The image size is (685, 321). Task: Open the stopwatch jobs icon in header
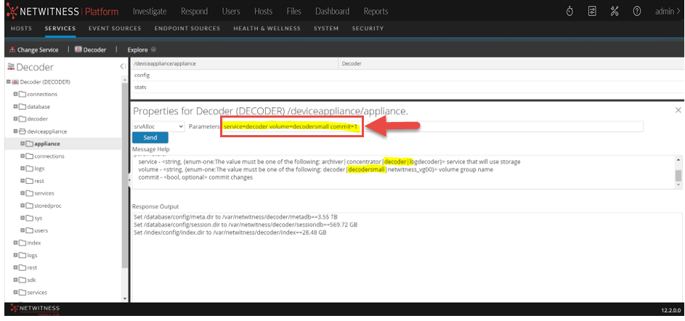coord(570,11)
